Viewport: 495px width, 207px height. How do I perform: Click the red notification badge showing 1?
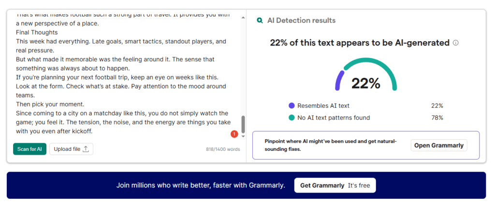pos(234,134)
